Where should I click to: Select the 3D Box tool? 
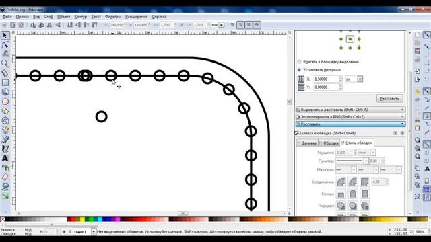(5, 92)
